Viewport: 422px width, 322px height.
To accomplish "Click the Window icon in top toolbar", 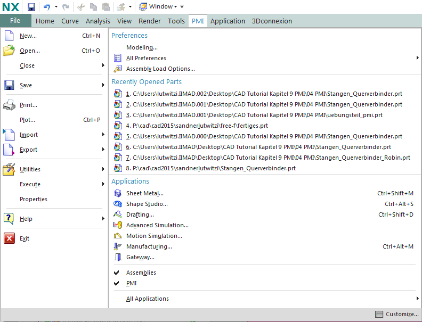I will pos(143,7).
